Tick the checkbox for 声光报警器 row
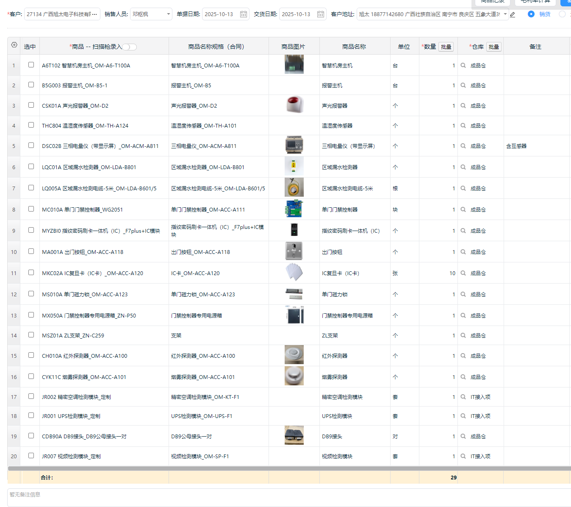 (31, 105)
